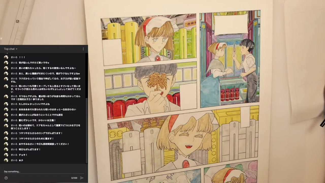Screen dimensions: 325x183
Task: Click the avatar beside "おやすみなさい！今日も長時間頑張ってください！"
Action: tap(6, 144)
